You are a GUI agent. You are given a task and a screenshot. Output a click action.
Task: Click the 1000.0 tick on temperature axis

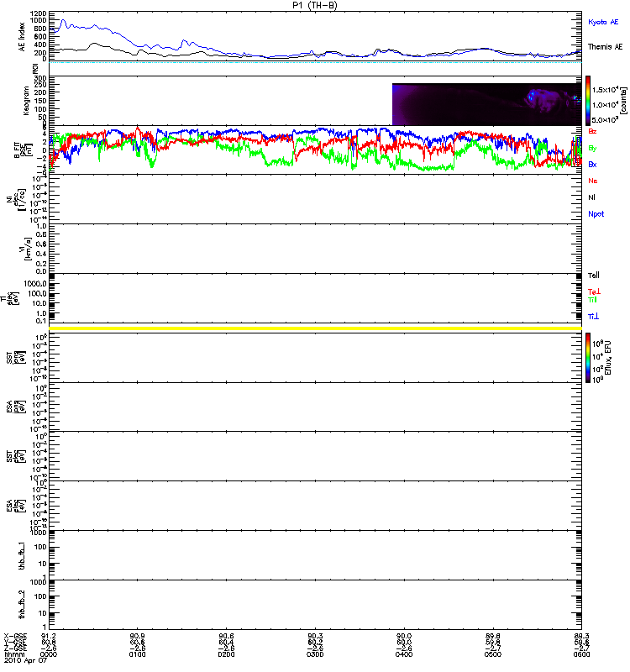[35, 284]
